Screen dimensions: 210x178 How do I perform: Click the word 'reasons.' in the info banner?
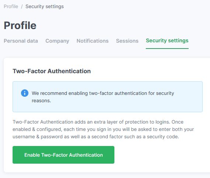point(41,101)
